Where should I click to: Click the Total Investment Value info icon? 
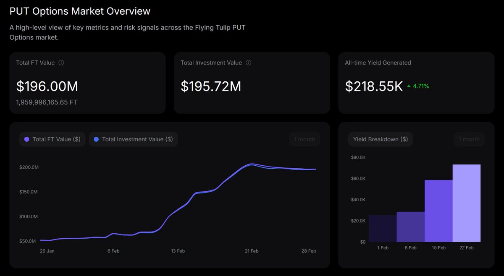248,62
